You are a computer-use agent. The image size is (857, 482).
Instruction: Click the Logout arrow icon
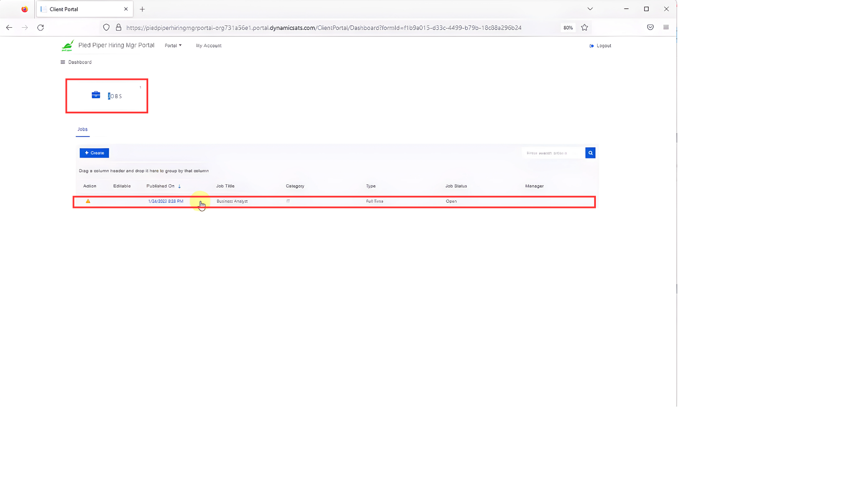592,46
